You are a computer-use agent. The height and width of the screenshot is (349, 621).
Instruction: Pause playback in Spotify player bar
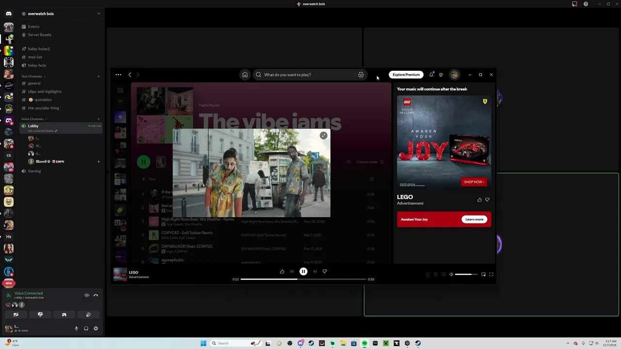pos(303,271)
